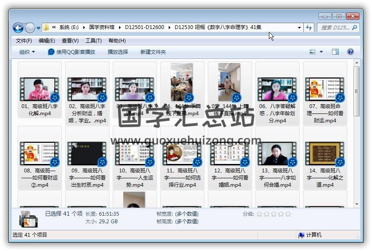Click the change view icon
This screenshot has width=372, height=251.
(312, 52)
